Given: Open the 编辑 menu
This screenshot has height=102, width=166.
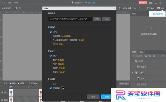Looking at the screenshot, I should pyautogui.click(x=10, y=2).
